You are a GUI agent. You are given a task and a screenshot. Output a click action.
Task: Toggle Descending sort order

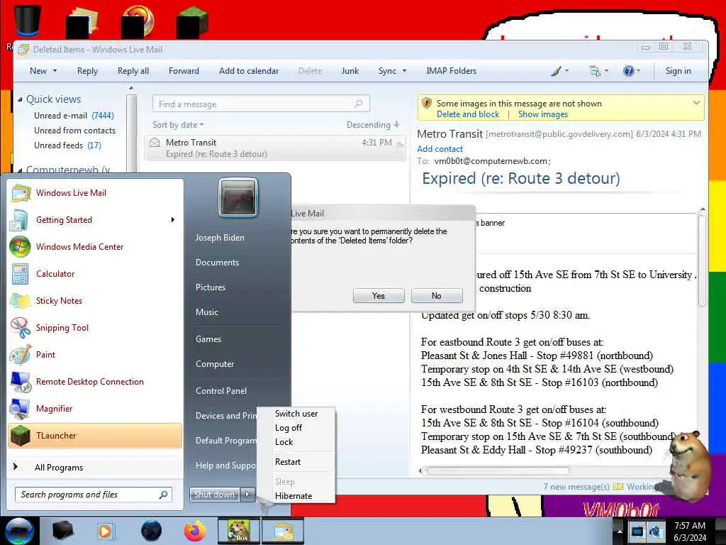(x=373, y=125)
